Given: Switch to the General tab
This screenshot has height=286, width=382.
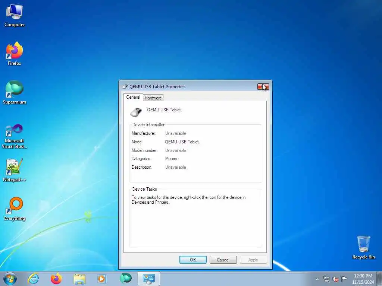Looking at the screenshot, I should (x=133, y=97).
